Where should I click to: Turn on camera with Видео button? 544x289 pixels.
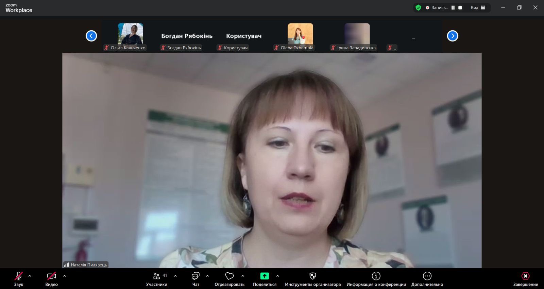point(51,279)
